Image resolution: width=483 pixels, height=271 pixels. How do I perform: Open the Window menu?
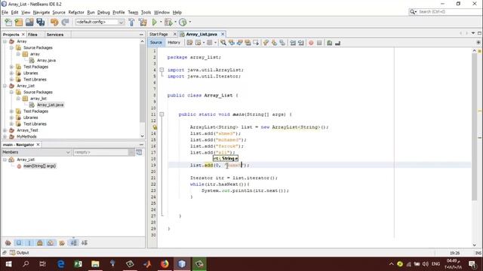coord(162,12)
